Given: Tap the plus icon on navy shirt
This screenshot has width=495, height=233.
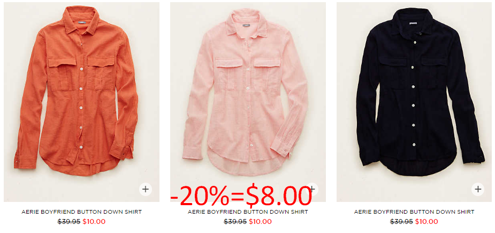Looking at the screenshot, I should pos(478,190).
